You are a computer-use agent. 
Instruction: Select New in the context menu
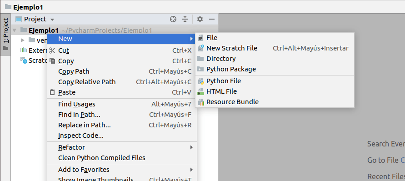(122, 39)
